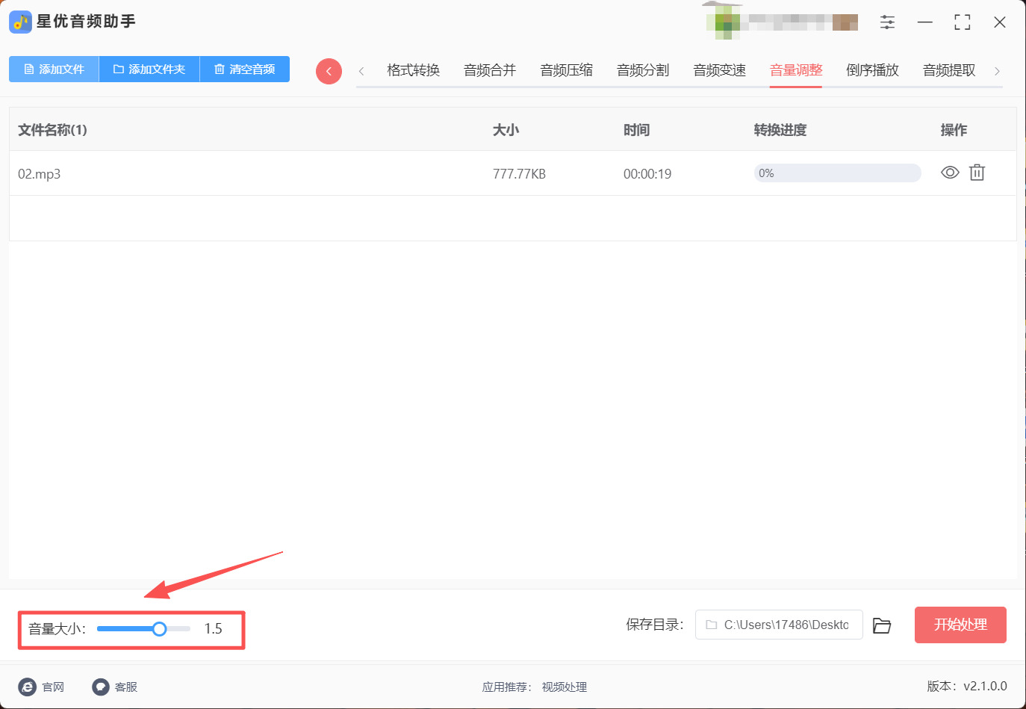Viewport: 1026px width, 709px height.
Task: Switch to the 音频压缩 tab
Action: click(x=566, y=70)
